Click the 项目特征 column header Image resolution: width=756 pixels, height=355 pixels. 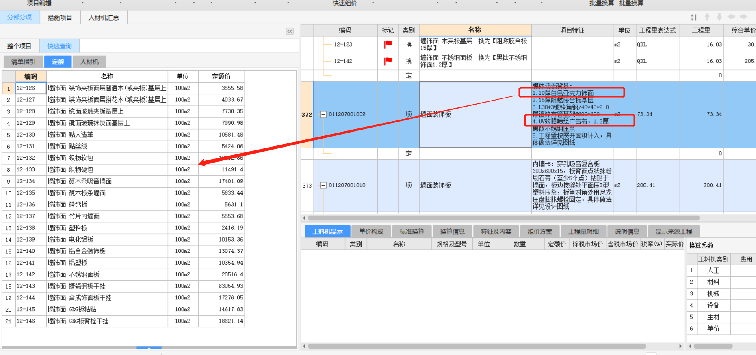tap(572, 30)
